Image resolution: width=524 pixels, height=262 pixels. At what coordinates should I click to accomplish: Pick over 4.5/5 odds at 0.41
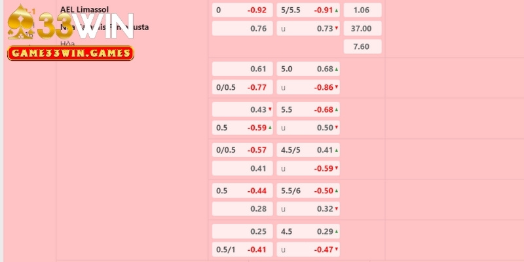[x=308, y=150]
